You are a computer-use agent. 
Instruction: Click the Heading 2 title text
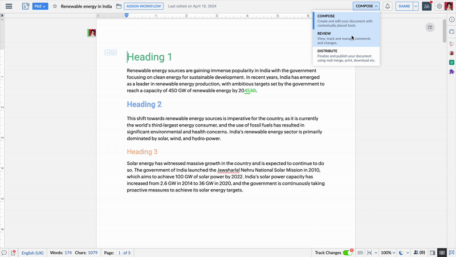click(144, 104)
